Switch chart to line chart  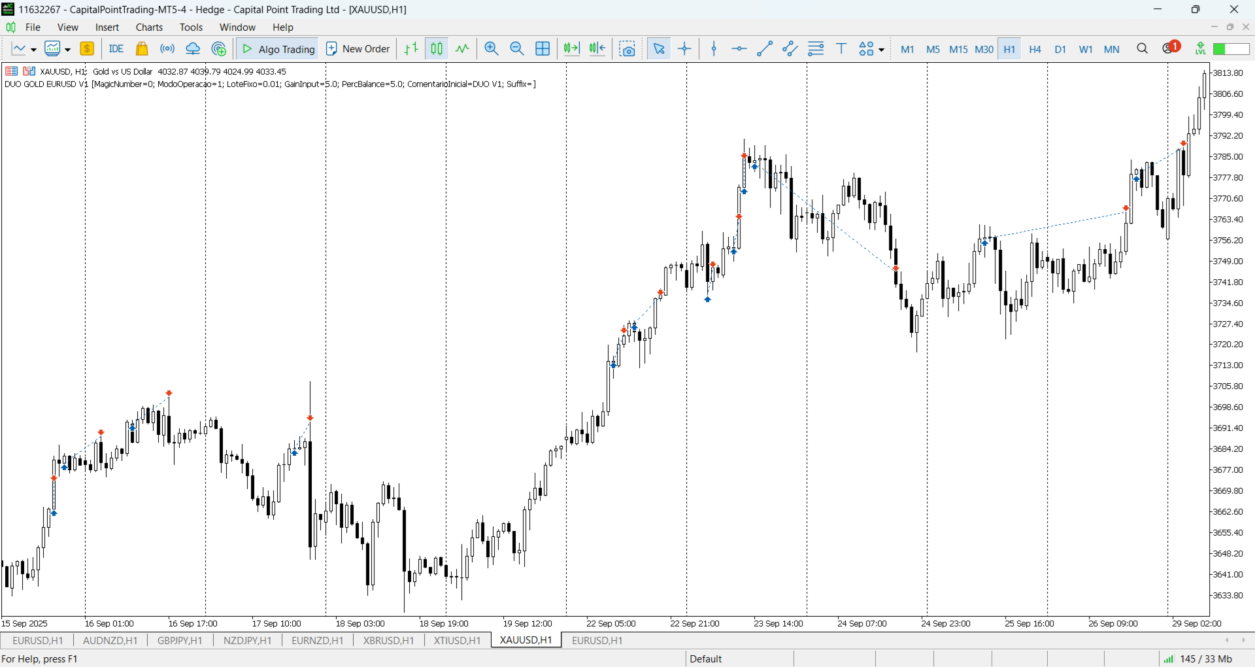pos(462,49)
